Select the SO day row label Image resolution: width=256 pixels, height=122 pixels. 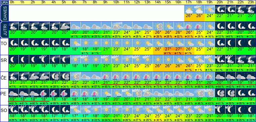4,110
